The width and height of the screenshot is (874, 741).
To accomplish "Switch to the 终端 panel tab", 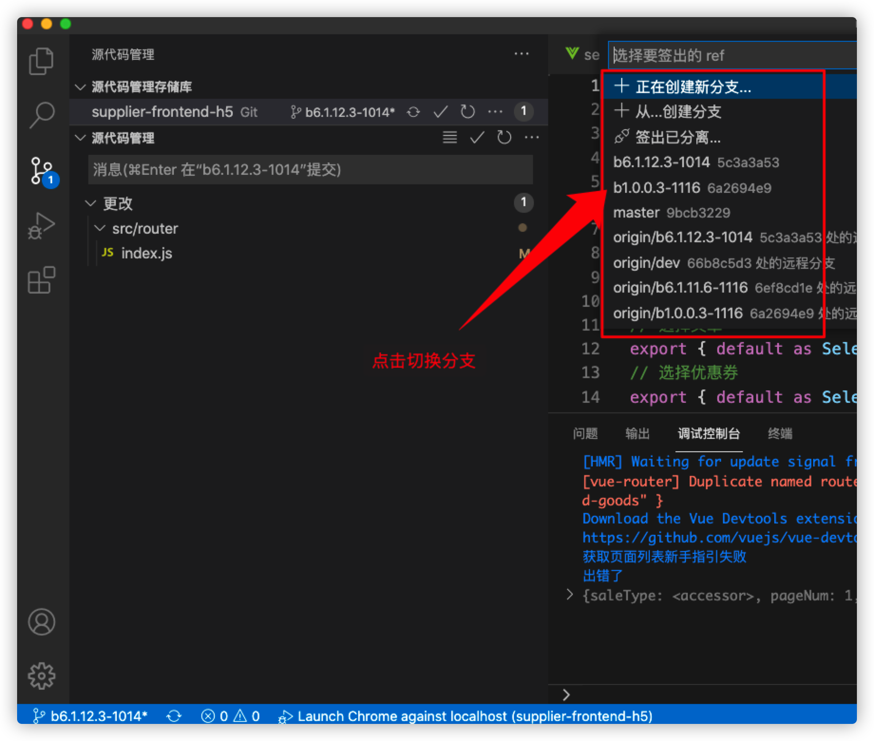I will point(780,433).
